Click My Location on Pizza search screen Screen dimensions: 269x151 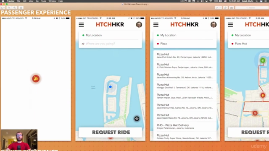pyautogui.click(x=185, y=35)
